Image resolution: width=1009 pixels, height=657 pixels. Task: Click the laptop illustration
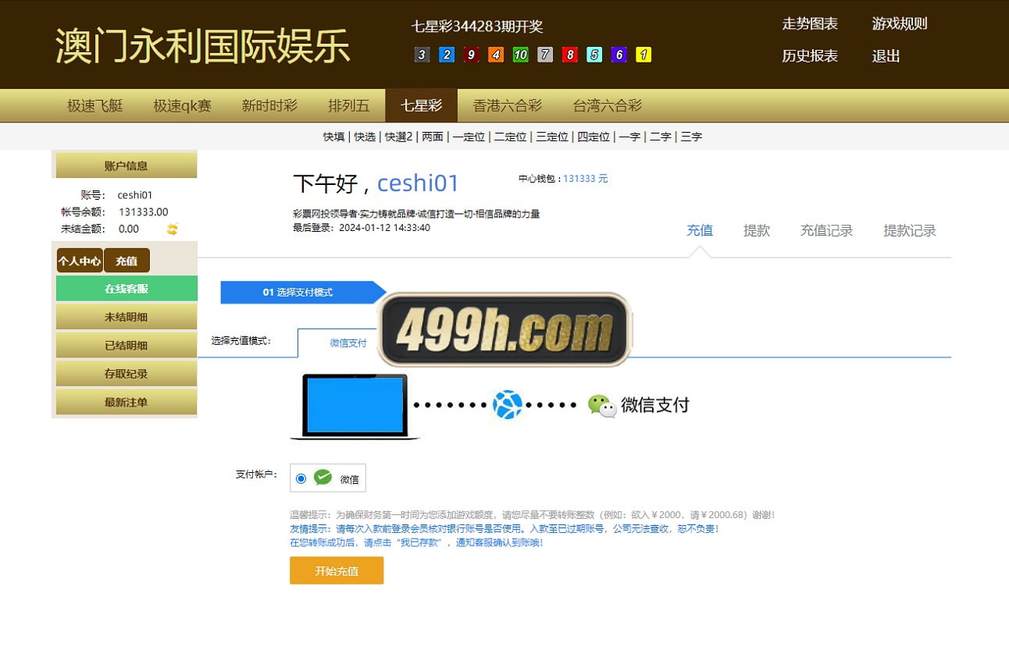pyautogui.click(x=355, y=407)
